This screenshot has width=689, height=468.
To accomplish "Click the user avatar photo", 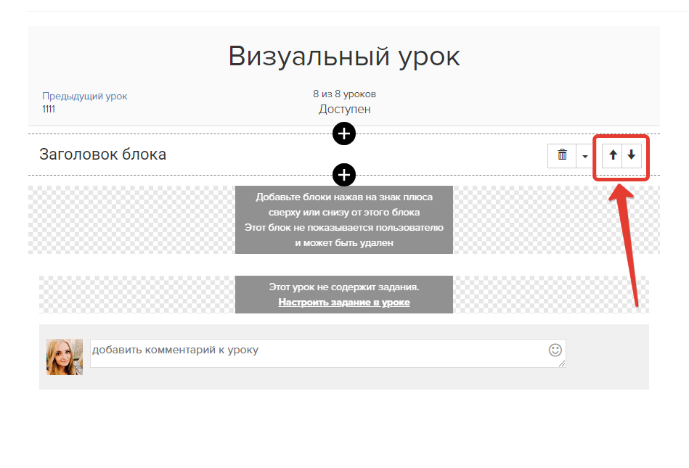I will (x=65, y=357).
